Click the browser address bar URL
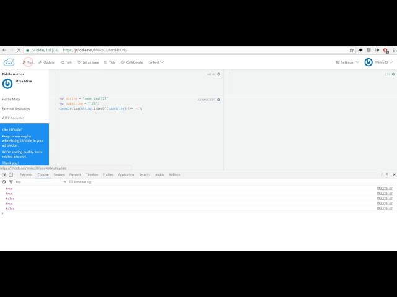Screen dimensions: 397x297 click(x=95, y=50)
